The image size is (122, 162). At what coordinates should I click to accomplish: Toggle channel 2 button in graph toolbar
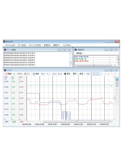point(95,74)
